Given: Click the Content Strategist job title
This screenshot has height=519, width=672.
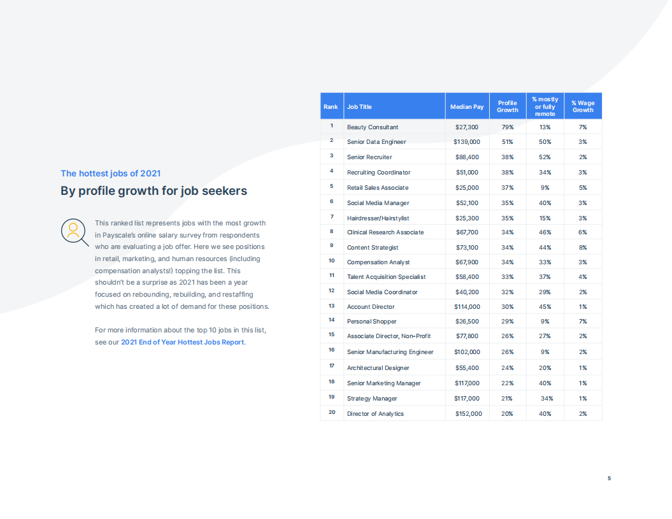Looking at the screenshot, I should click(x=373, y=248).
